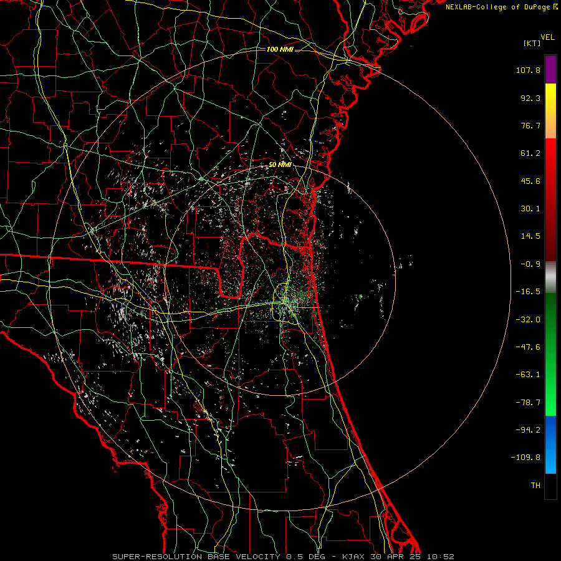
Task: Click the 30.1 legend value
Action: tap(530, 209)
